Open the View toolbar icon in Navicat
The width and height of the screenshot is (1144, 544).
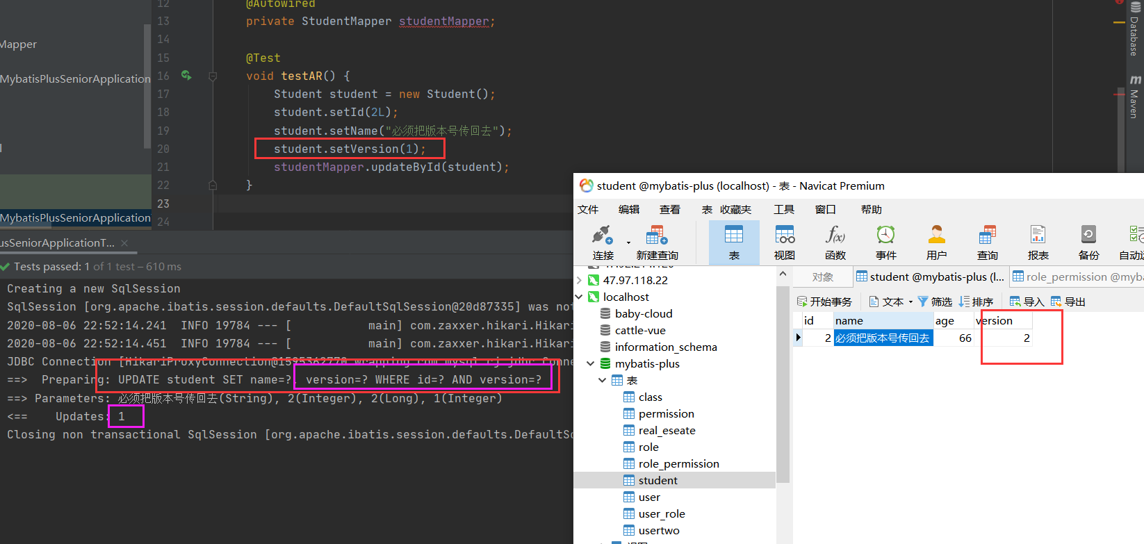coord(785,242)
